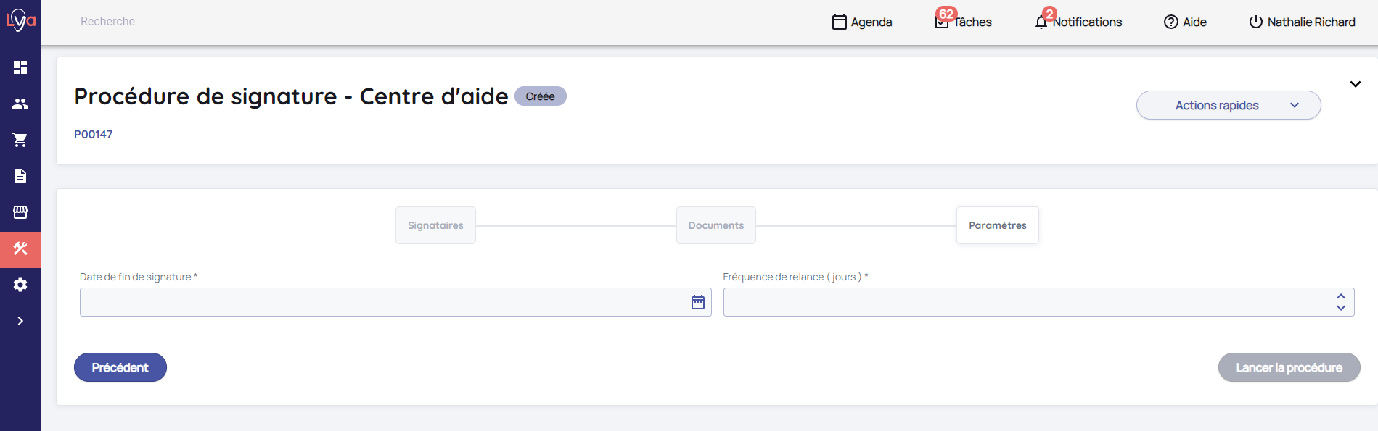Click the Précédent button
Image resolution: width=1378 pixels, height=431 pixels.
(120, 367)
